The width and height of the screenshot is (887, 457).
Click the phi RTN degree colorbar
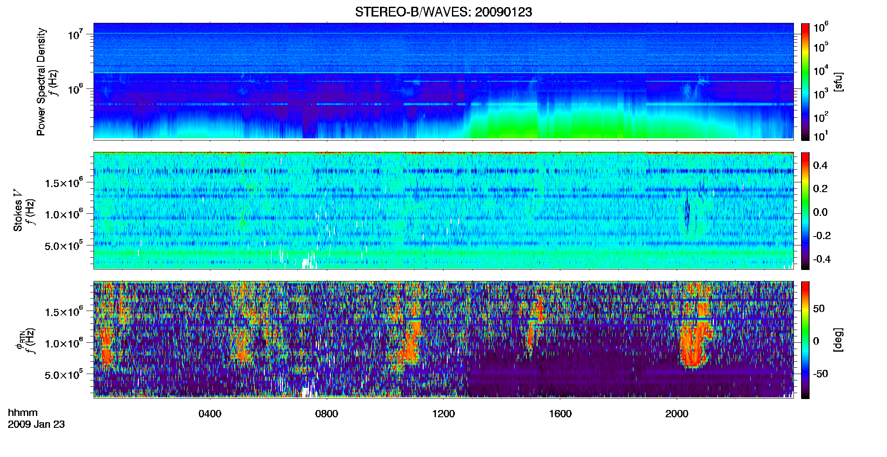805,340
